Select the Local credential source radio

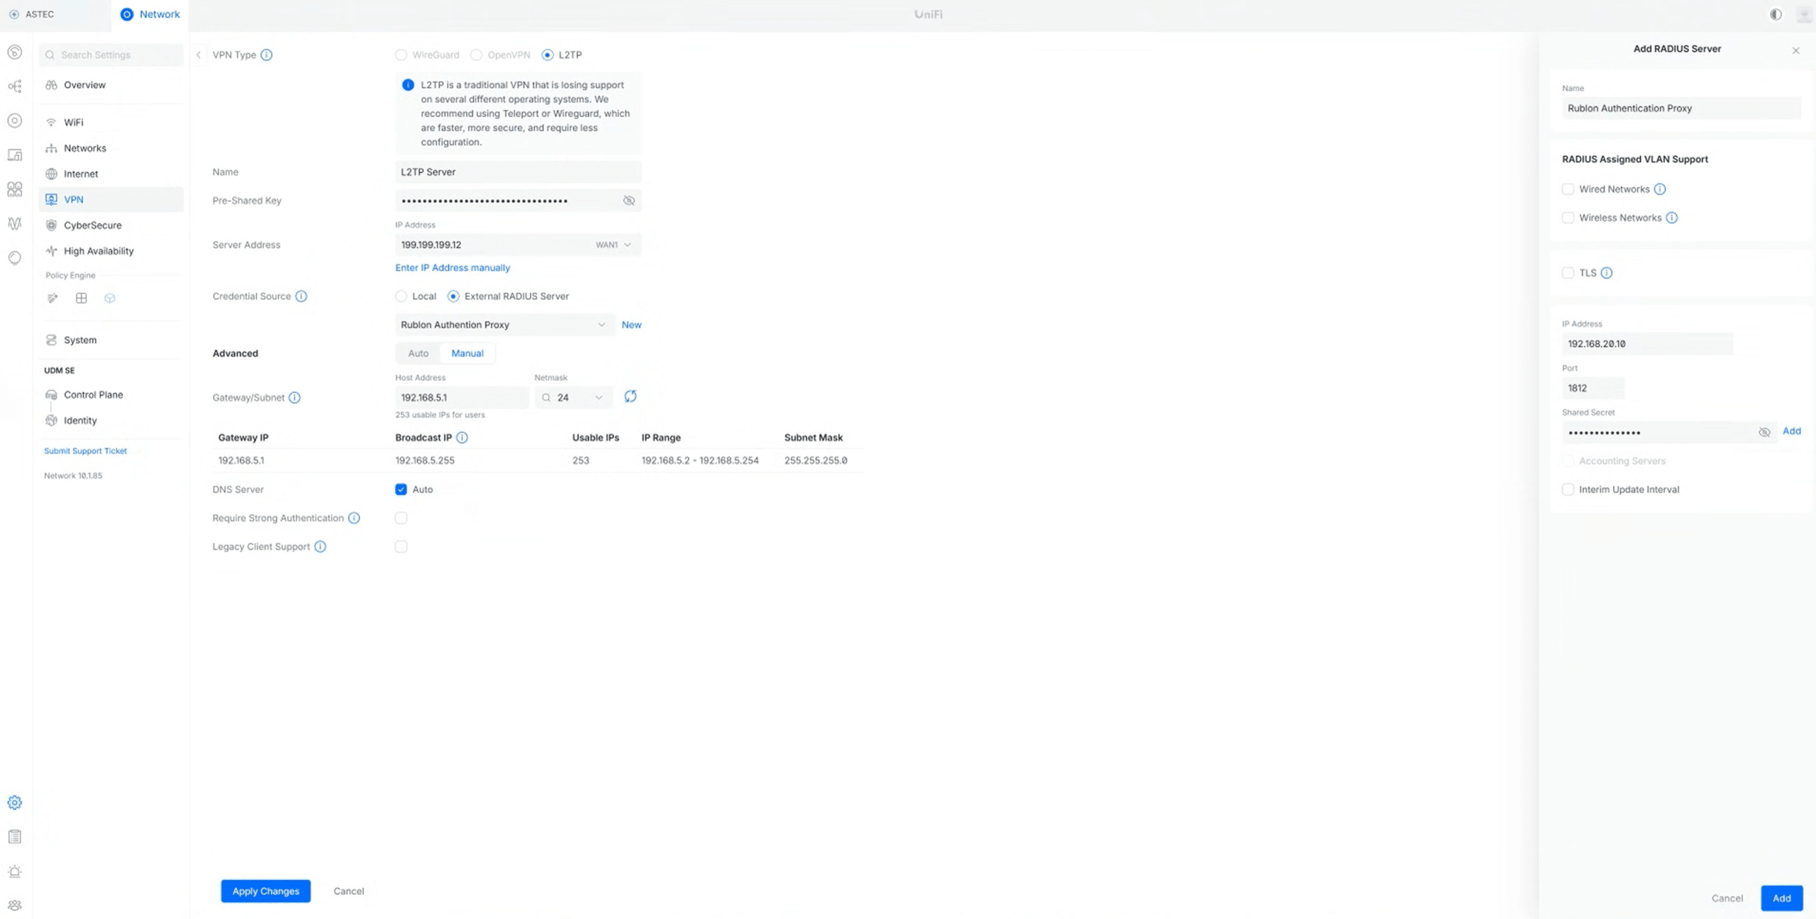coord(402,296)
